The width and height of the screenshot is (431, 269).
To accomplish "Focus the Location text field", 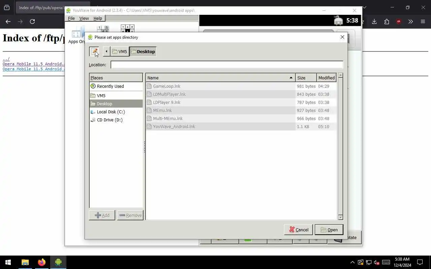I will (227, 65).
